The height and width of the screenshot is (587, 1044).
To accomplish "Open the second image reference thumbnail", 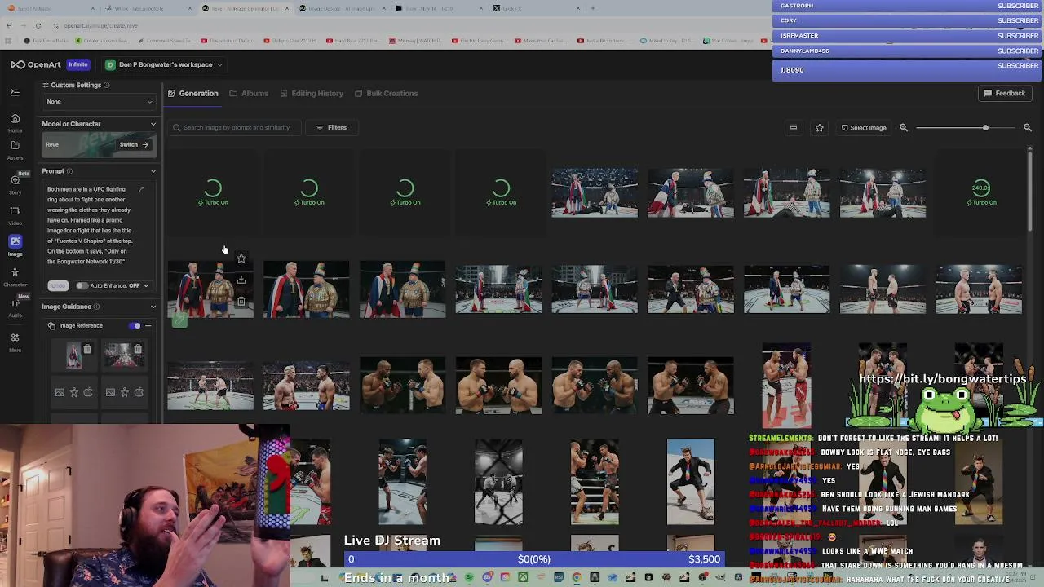I will pyautogui.click(x=124, y=356).
